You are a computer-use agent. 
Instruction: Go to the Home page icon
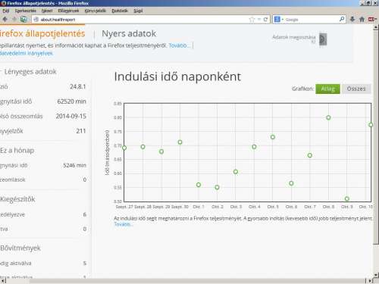point(362,19)
